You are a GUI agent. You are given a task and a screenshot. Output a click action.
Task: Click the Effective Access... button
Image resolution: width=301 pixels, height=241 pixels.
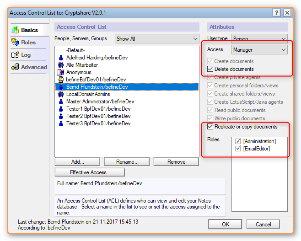(90, 172)
